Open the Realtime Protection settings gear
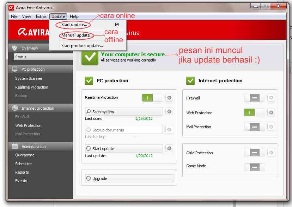The width and height of the screenshot is (292, 207). click(169, 98)
